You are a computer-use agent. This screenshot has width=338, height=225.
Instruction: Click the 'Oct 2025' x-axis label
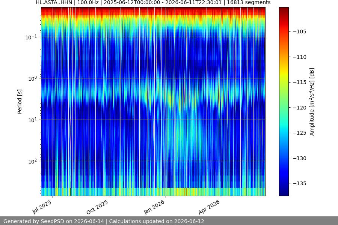coord(97,207)
